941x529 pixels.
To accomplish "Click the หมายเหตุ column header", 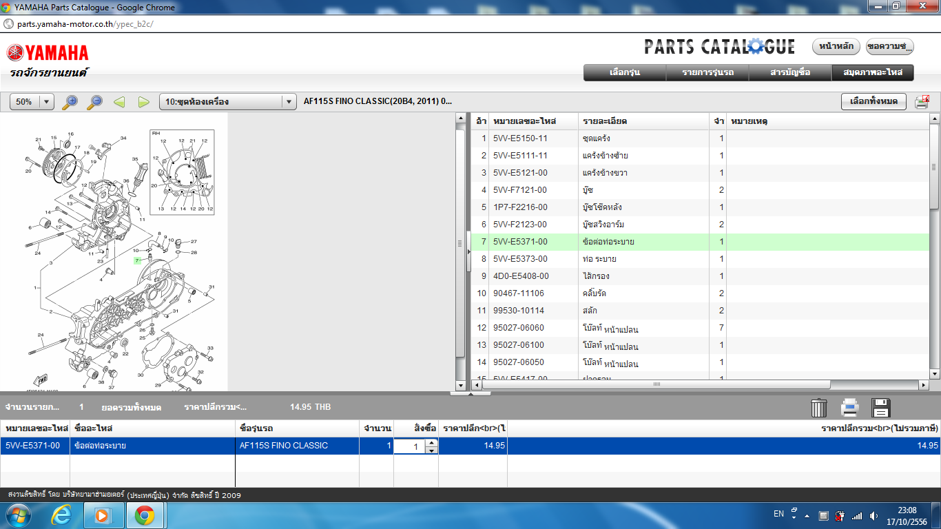I will (x=828, y=121).
